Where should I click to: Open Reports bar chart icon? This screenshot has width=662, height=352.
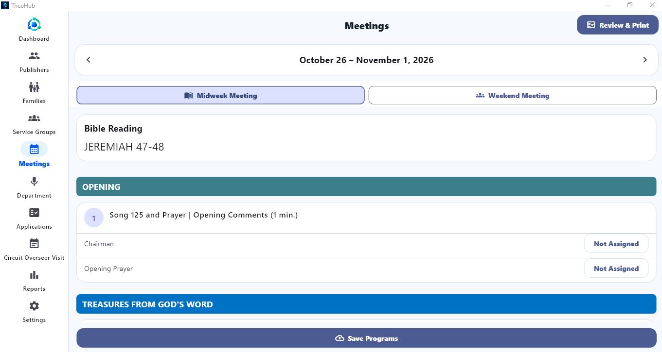pyautogui.click(x=34, y=275)
